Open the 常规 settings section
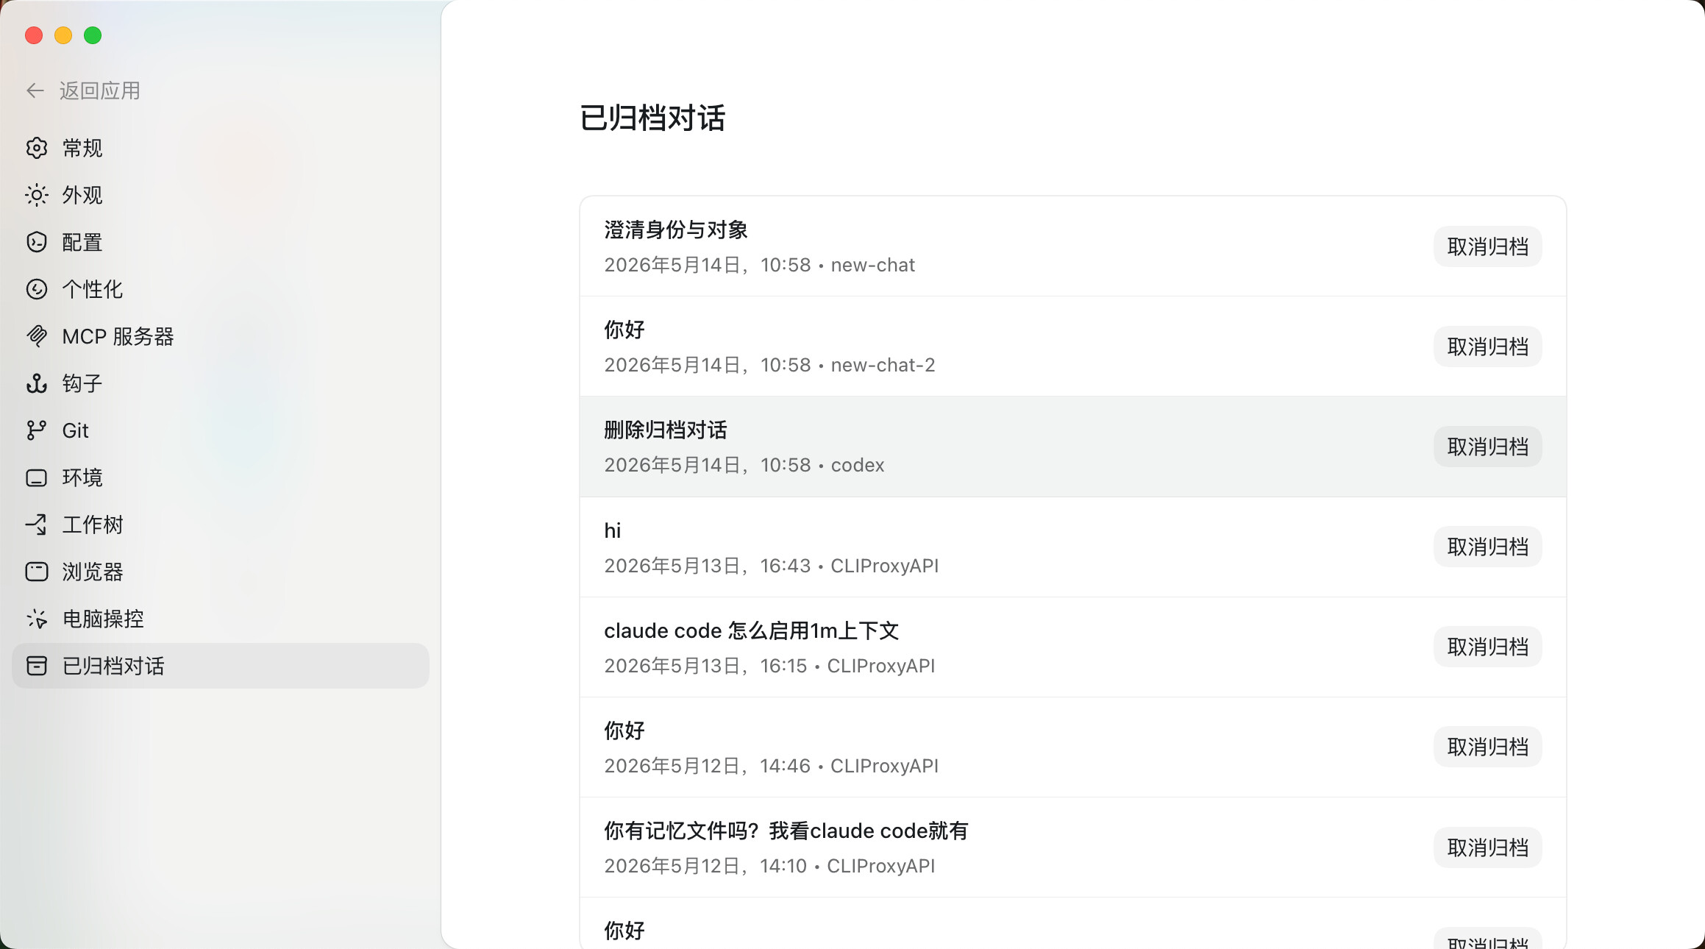This screenshot has height=949, width=1705. click(220, 148)
